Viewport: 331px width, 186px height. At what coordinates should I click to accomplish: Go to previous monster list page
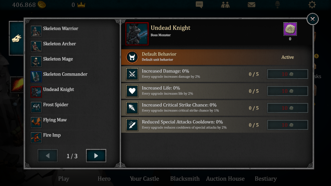[x=48, y=156]
